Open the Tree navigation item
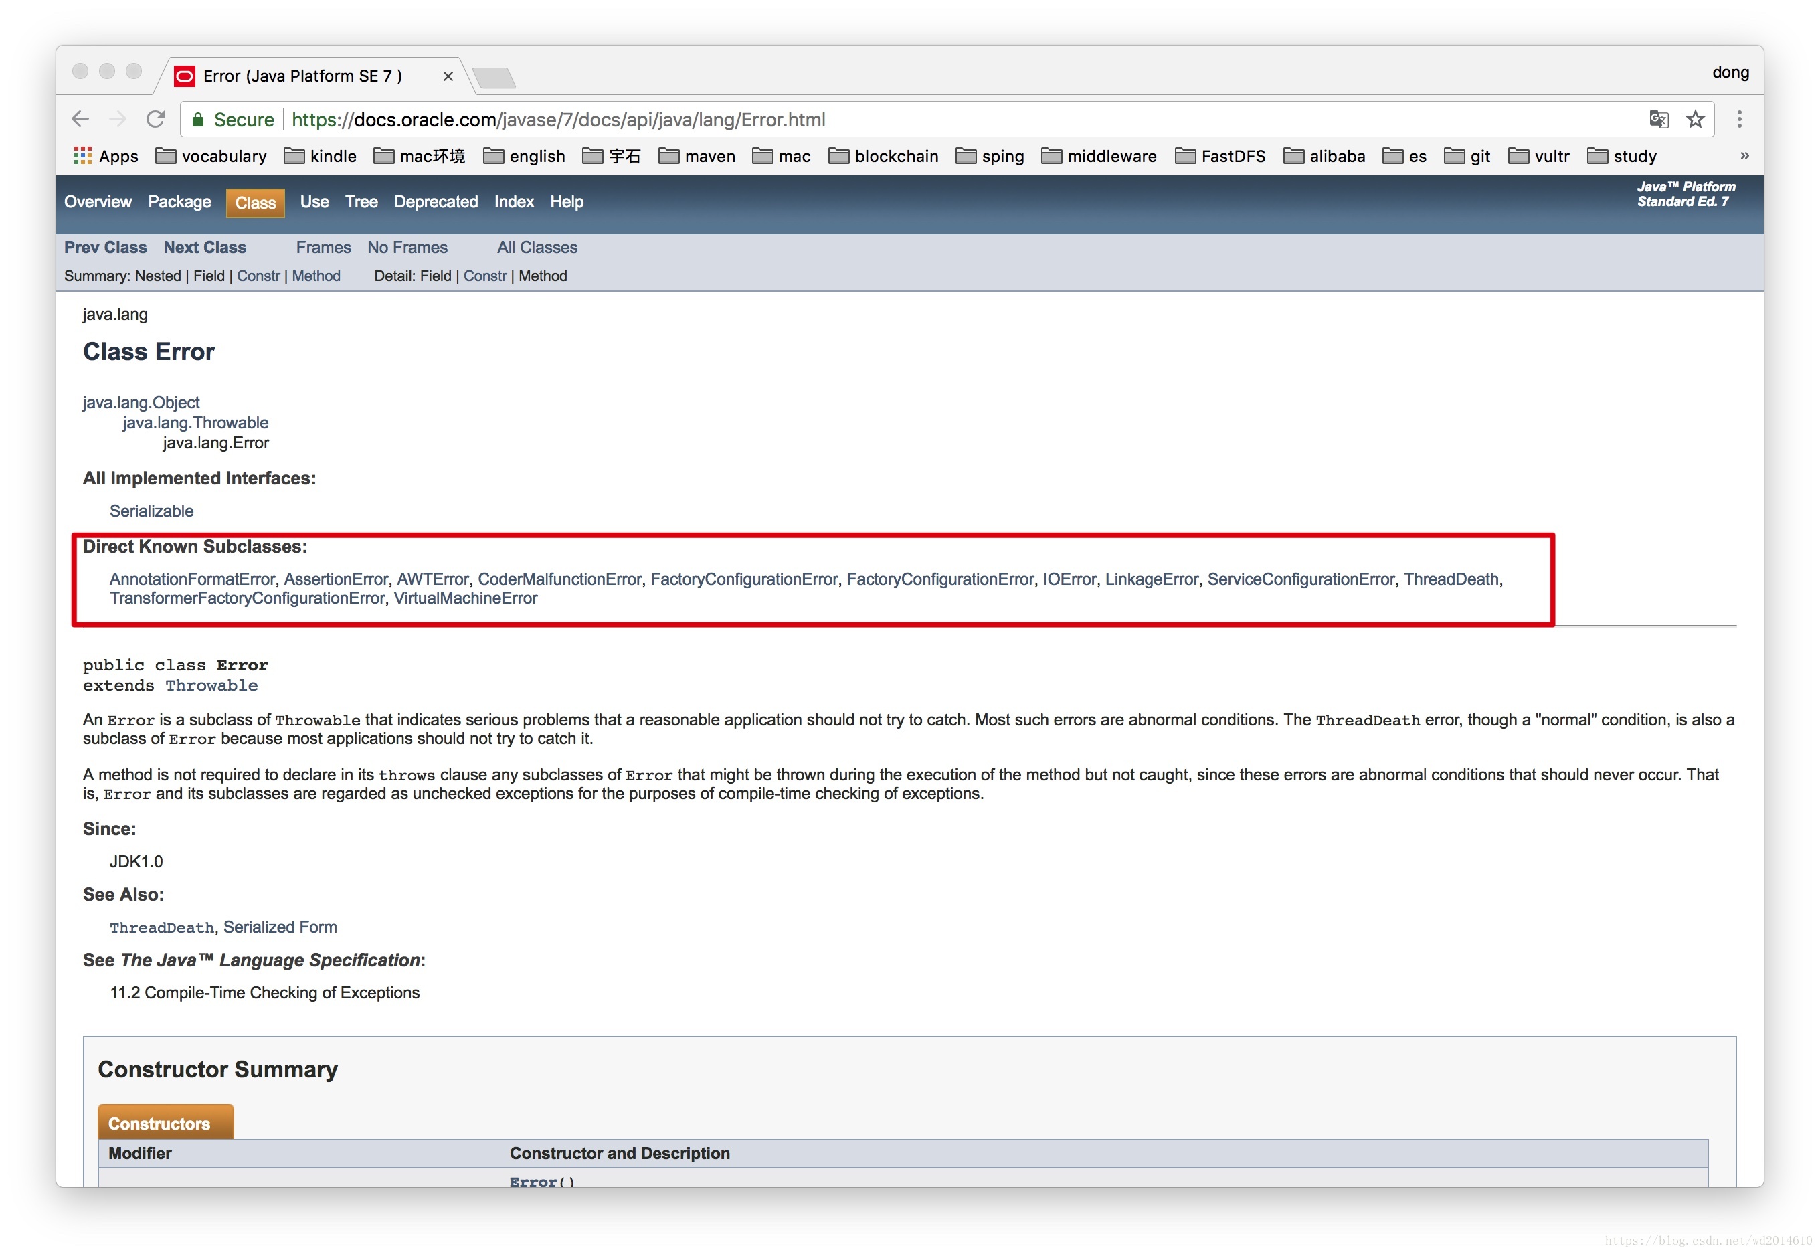Screen dimensions: 1820x1254 tap(361, 202)
